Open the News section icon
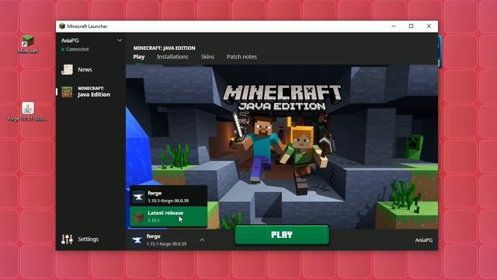This screenshot has width=497, height=280. coord(67,69)
